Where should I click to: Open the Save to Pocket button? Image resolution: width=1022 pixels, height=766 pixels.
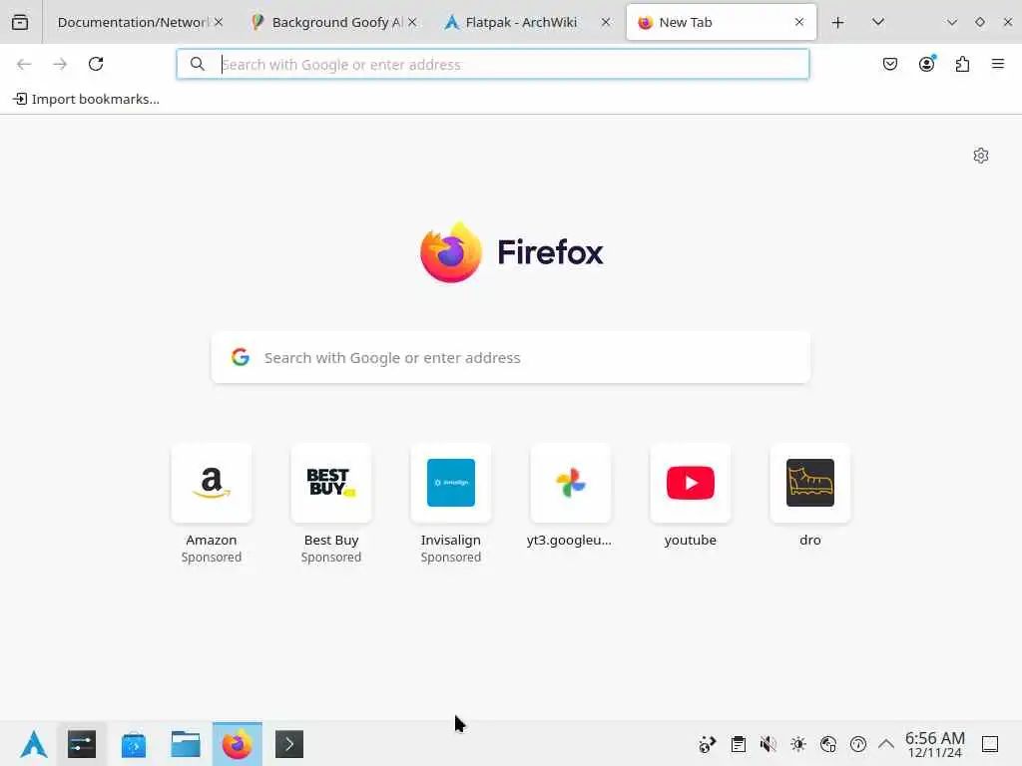890,64
